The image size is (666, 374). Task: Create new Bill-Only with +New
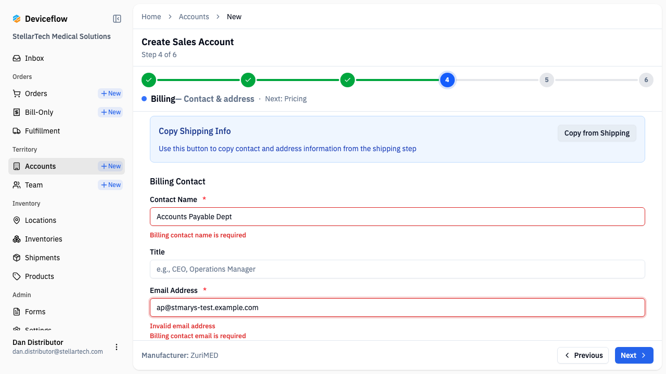110,112
